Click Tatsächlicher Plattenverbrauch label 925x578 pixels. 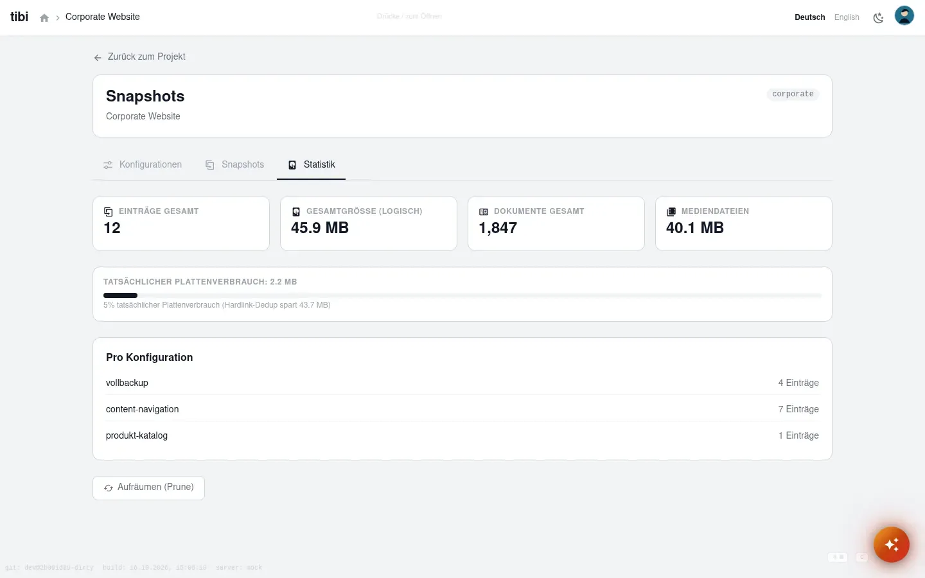[x=200, y=282]
